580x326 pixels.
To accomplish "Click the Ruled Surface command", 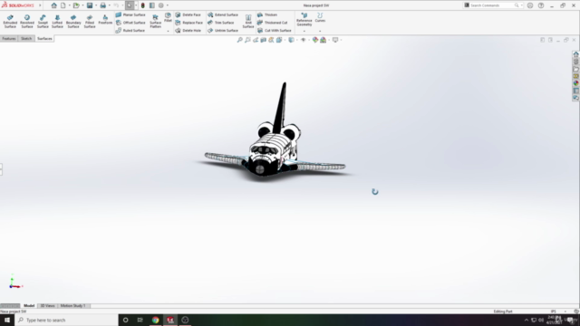I will pos(130,30).
